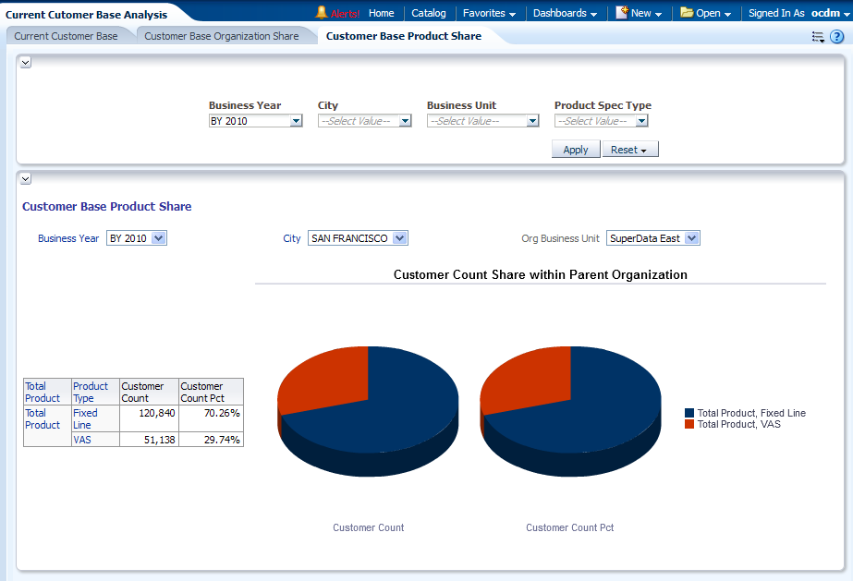Screen dimensions: 853x581
Task: Click the Fixed Line legend color swatch
Action: [x=689, y=413]
